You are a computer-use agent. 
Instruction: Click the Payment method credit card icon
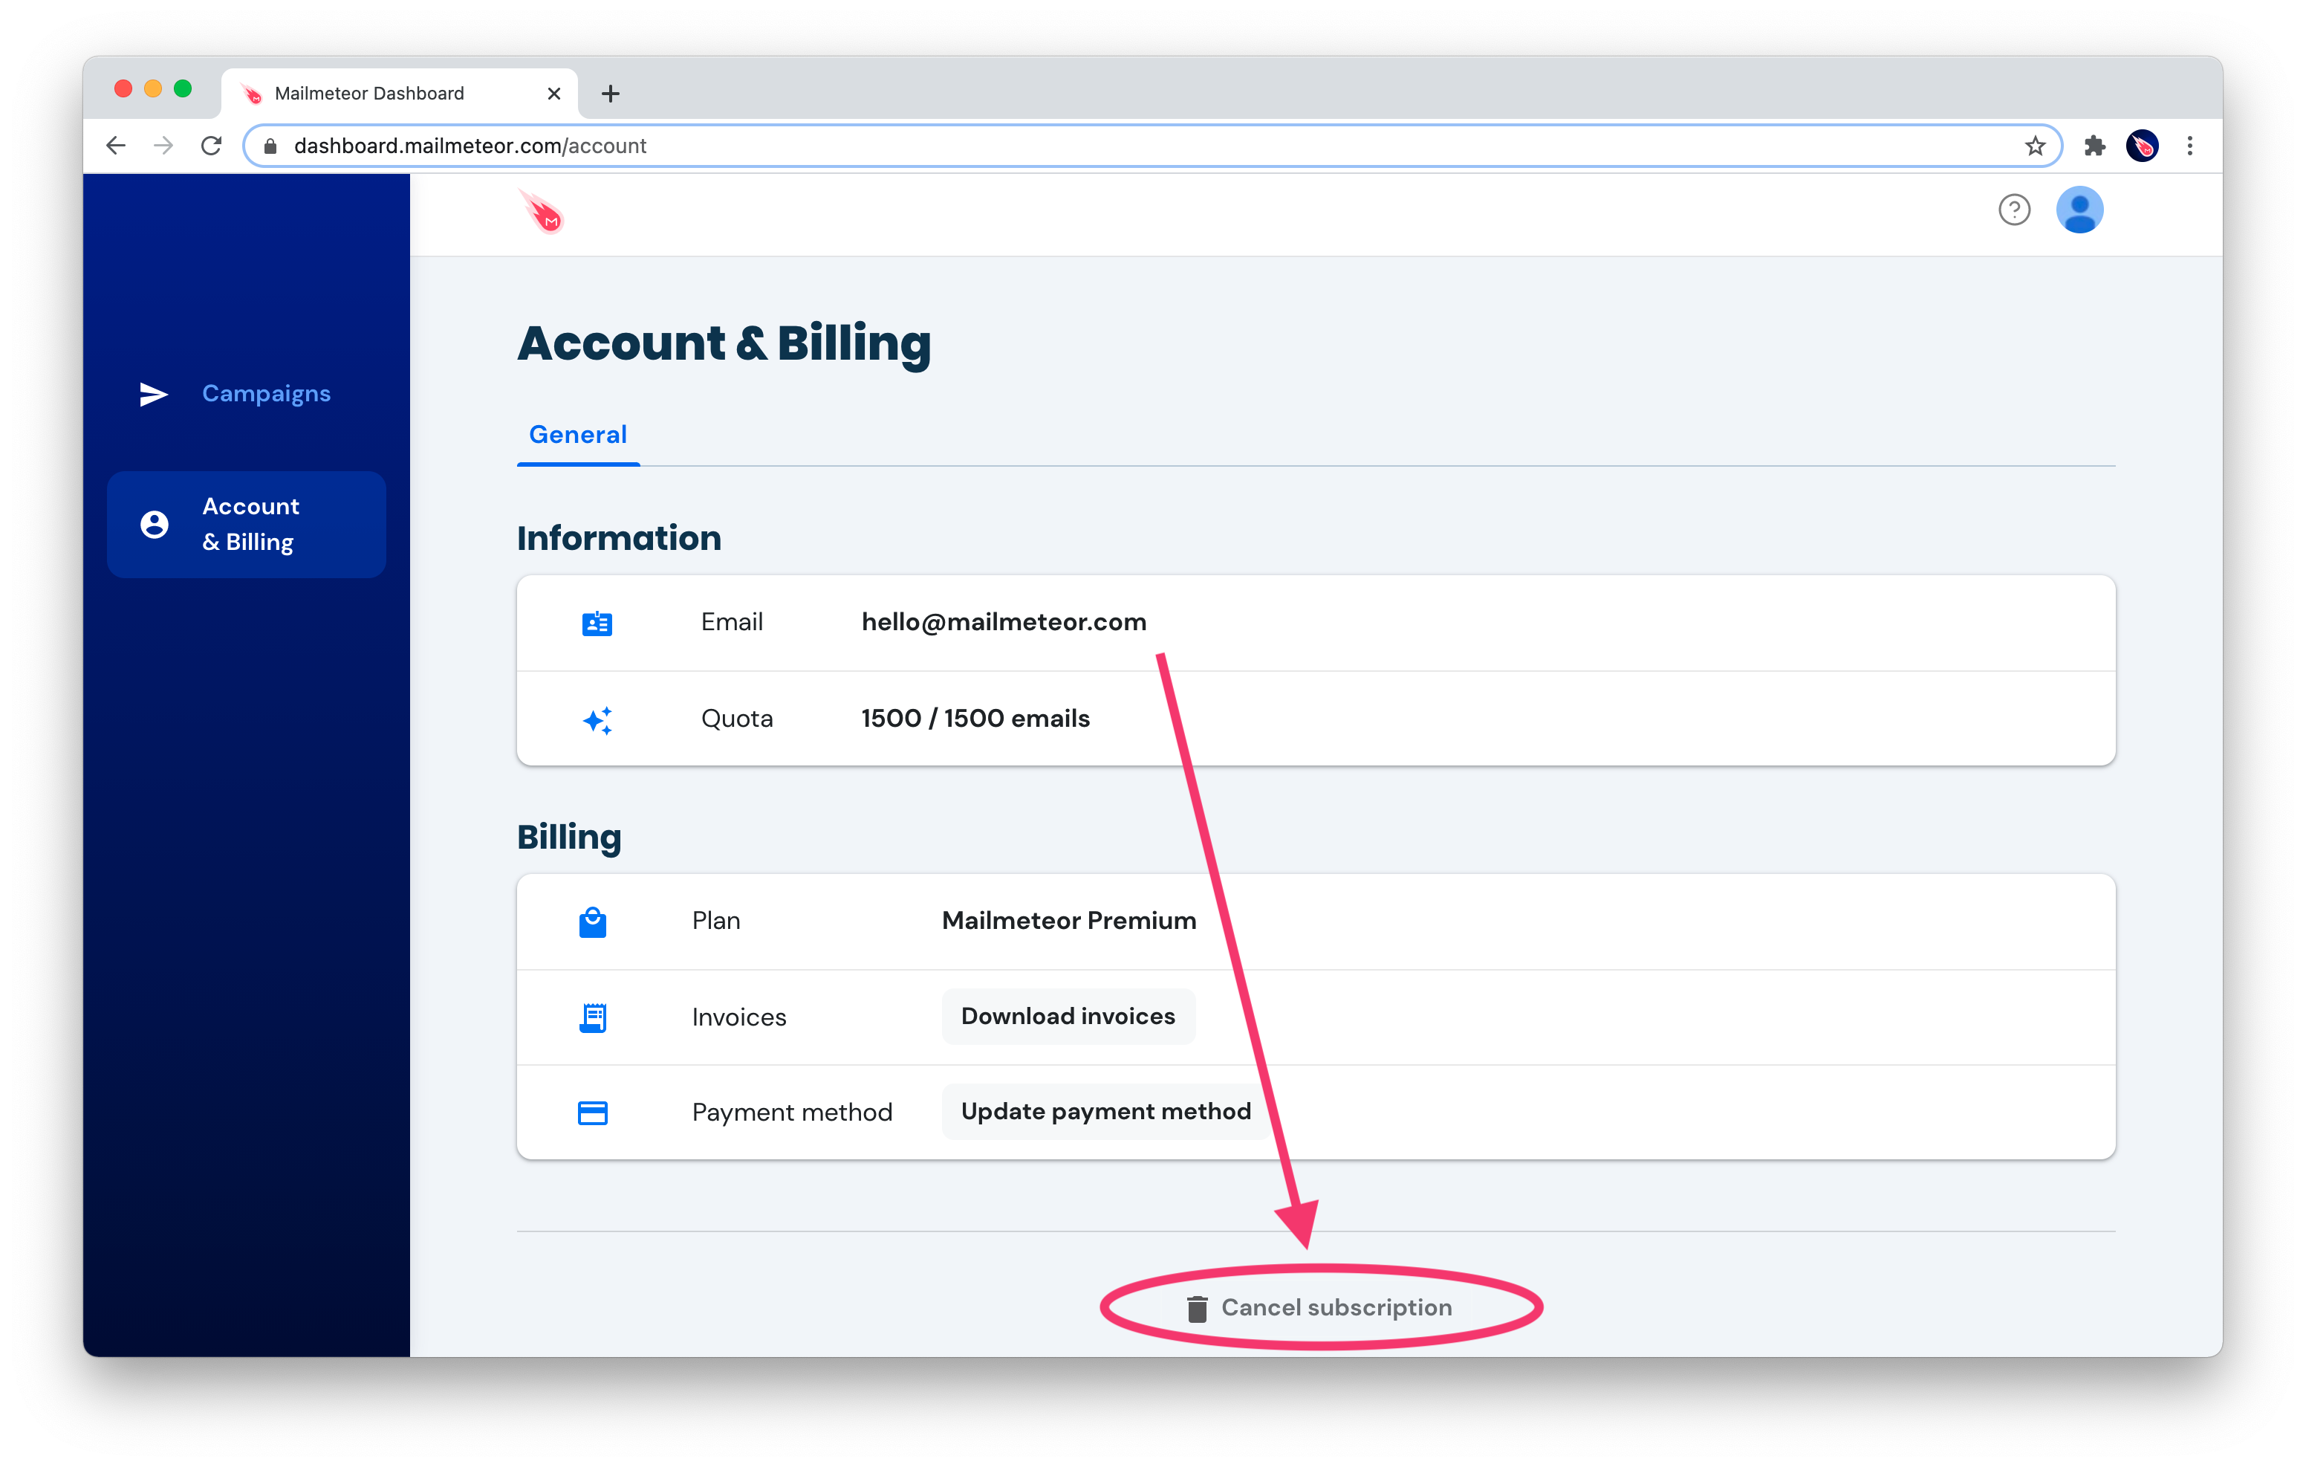coord(593,1113)
